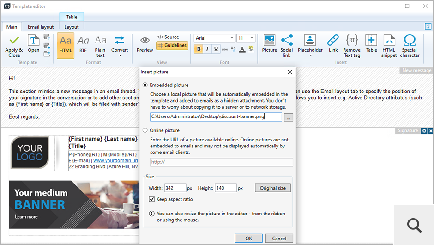Click Remove Text tag

(x=352, y=46)
